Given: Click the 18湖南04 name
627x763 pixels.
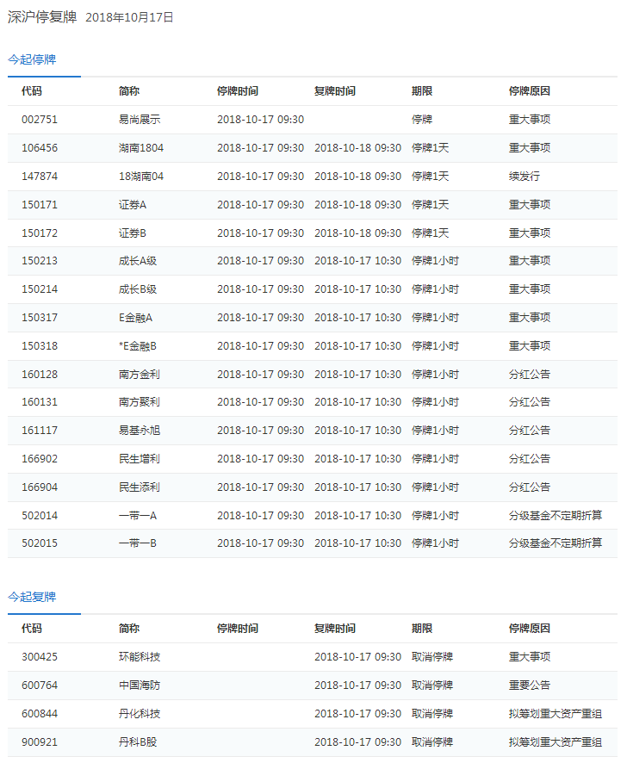Looking at the screenshot, I should 141,177.
